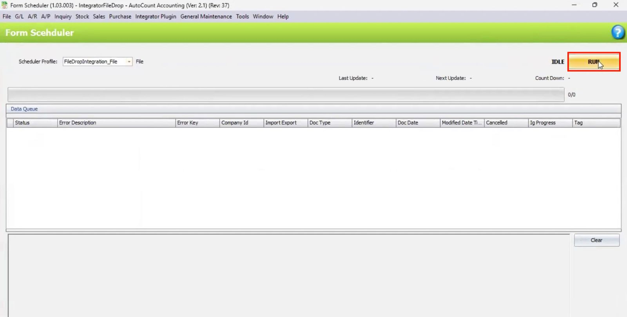Minimize the Form Scheduler window
Screen dimensions: 627x317
(x=574, y=5)
